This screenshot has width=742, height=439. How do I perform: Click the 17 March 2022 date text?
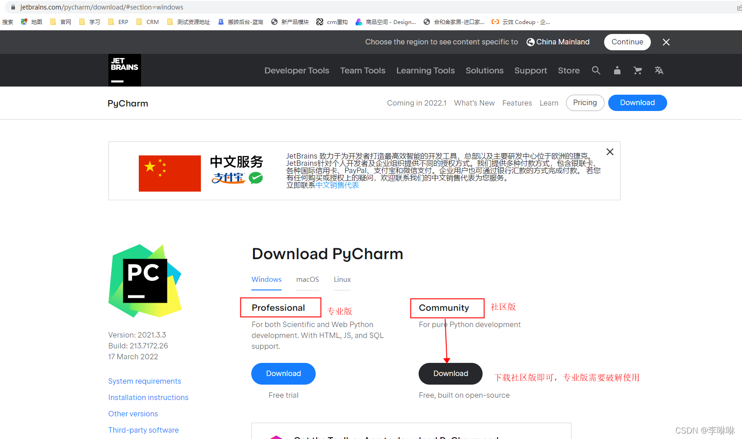(x=133, y=357)
